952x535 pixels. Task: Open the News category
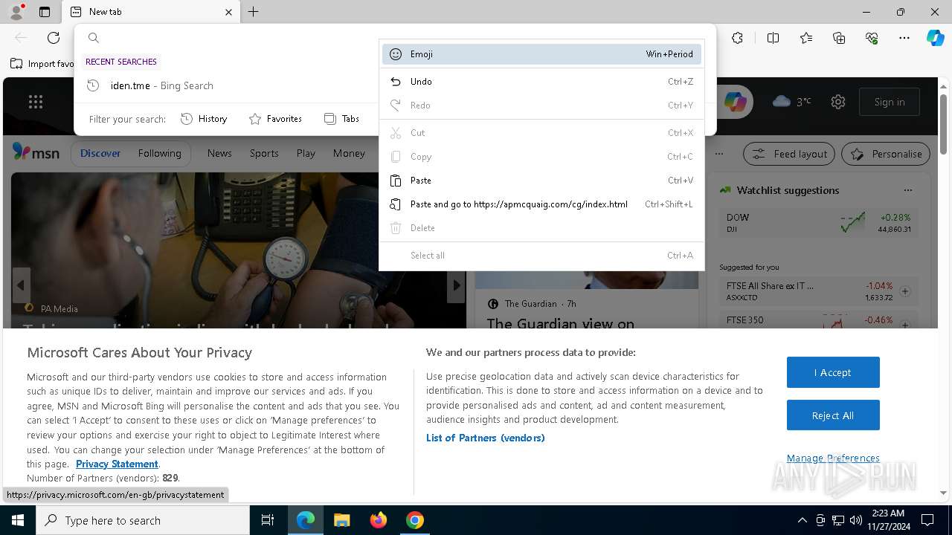tap(219, 153)
